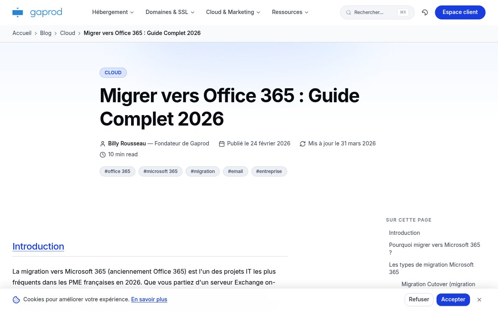
Task: Open Blog breadcrumb link
Action: [x=46, y=33]
